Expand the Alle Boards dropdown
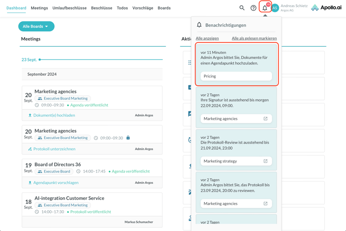Image resolution: width=346 pixels, height=231 pixels. click(36, 26)
